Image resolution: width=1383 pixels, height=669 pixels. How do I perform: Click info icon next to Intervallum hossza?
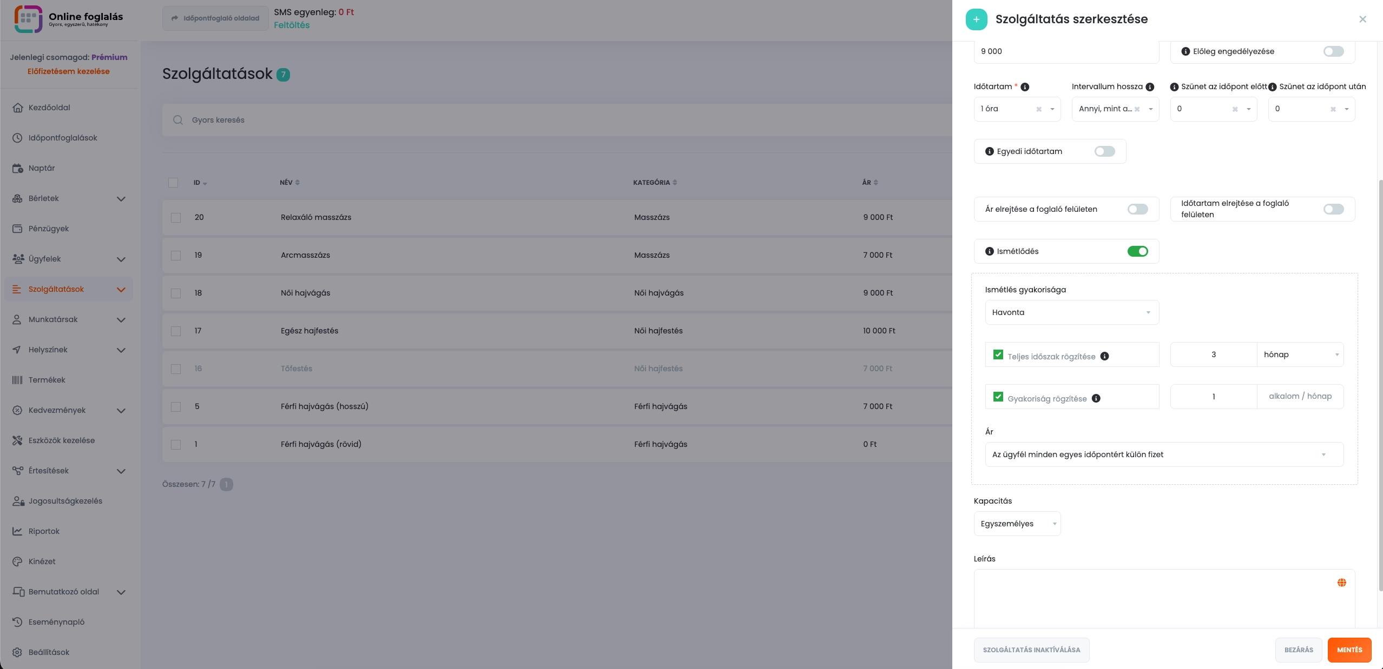(x=1150, y=87)
